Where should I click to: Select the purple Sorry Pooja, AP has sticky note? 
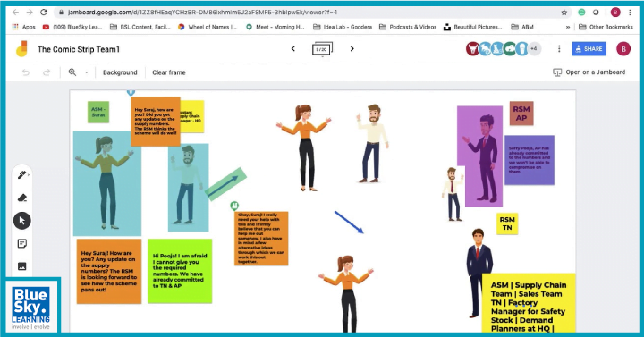(530, 160)
